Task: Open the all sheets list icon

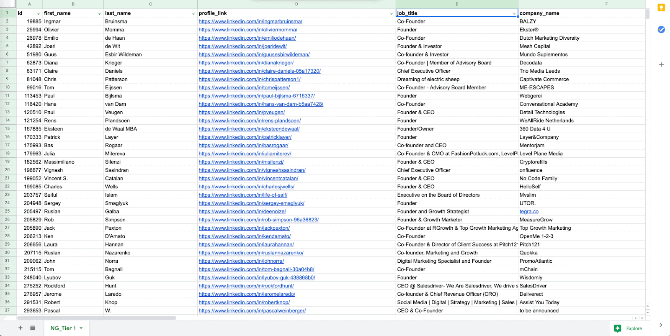Action: click(x=33, y=328)
